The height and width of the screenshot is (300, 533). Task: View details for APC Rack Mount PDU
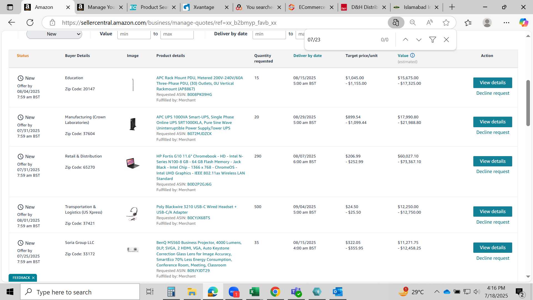point(492,82)
